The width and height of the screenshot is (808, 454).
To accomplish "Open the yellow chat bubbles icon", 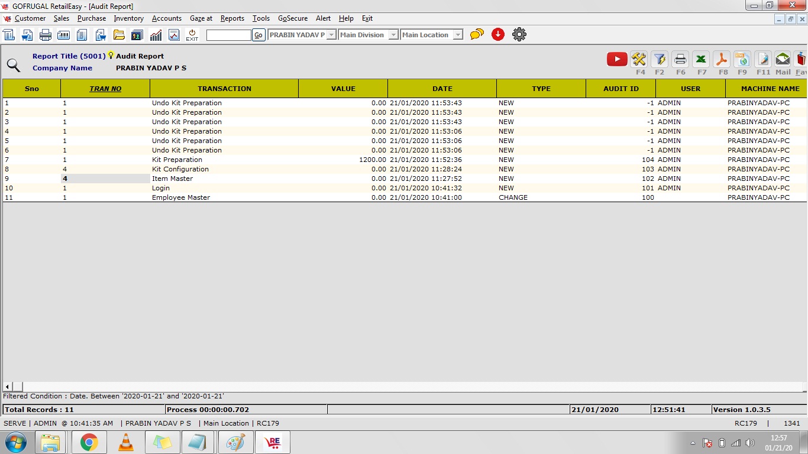I will pyautogui.click(x=477, y=35).
